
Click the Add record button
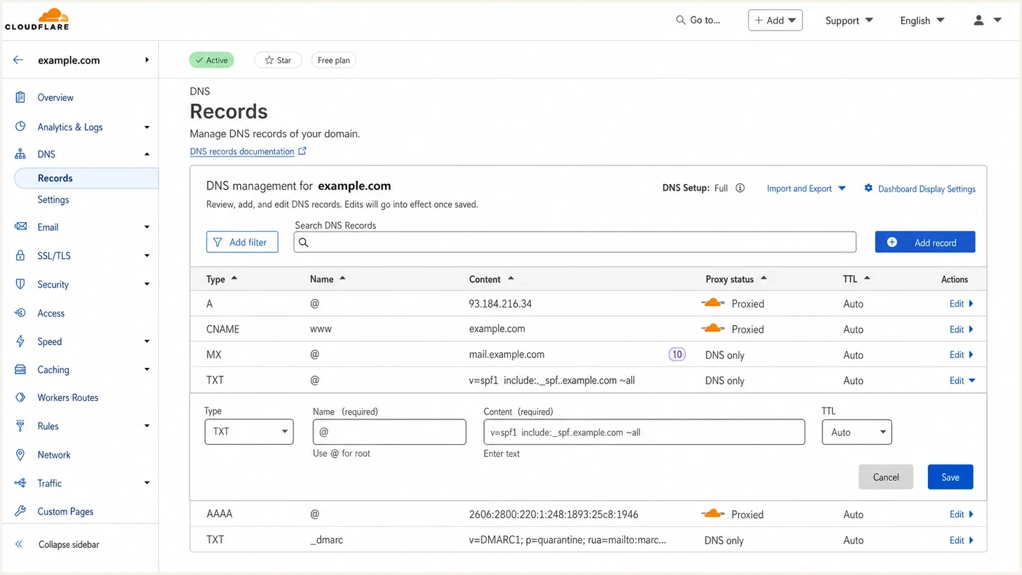pos(925,242)
